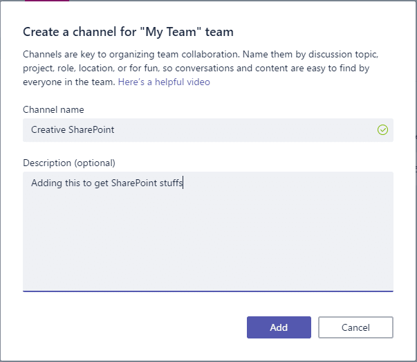The height and width of the screenshot is (362, 417).
Task: Click the purple accent bar at top
Action: pyautogui.click(x=47, y=1)
